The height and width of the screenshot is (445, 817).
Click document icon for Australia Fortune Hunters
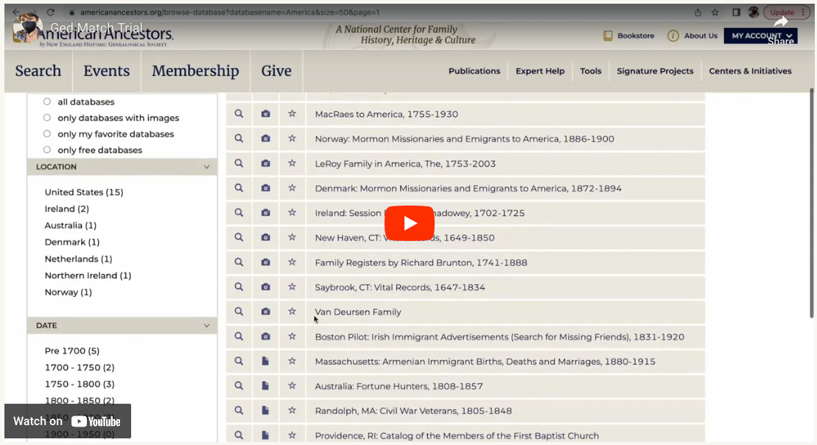266,385
